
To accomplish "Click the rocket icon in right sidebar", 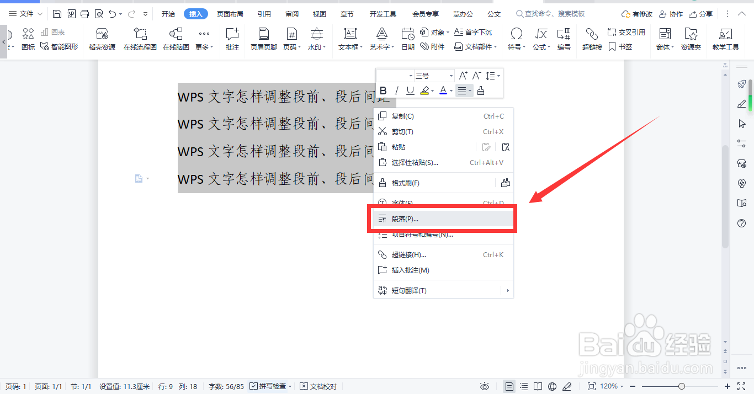I will [742, 84].
